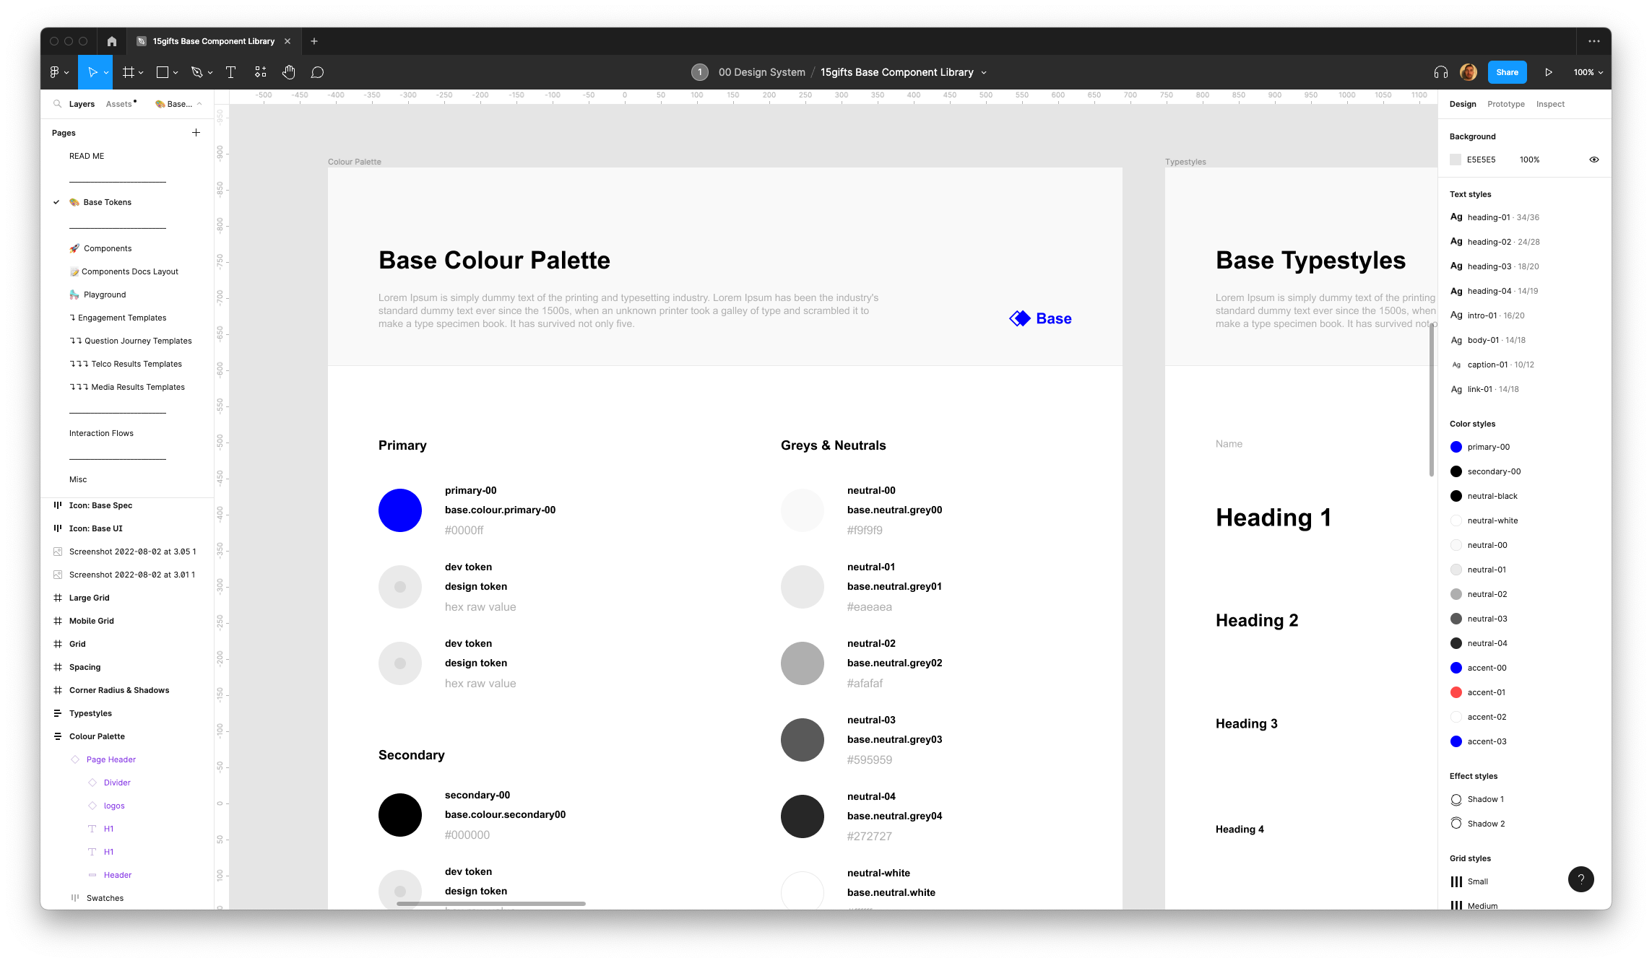Hide the E5E5E5 background using the eye toggle
Viewport: 1652px width, 963px height.
point(1594,160)
